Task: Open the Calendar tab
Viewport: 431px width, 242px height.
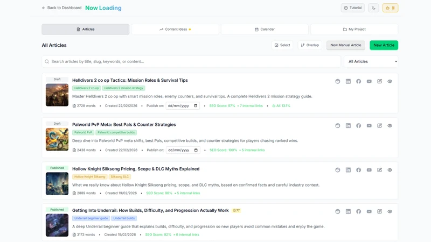Action: pos(265,30)
